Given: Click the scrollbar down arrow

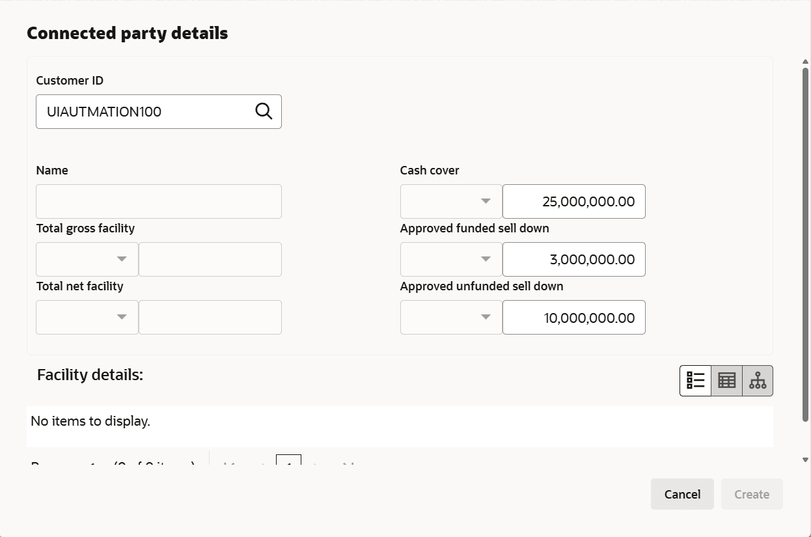Looking at the screenshot, I should click(805, 460).
